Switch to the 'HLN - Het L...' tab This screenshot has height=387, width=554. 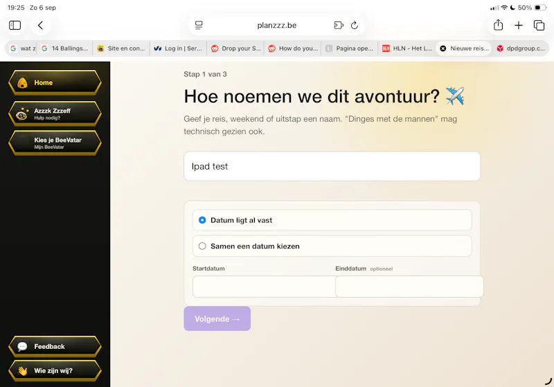pos(407,48)
